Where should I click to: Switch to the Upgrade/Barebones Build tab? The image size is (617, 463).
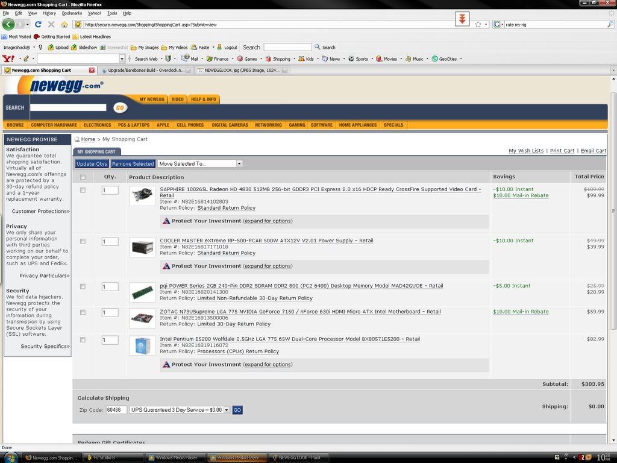(x=145, y=70)
